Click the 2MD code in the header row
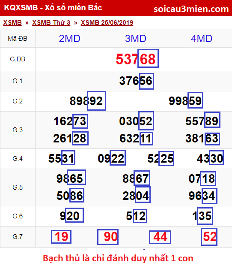This screenshot has height=266, width=232. (69, 39)
